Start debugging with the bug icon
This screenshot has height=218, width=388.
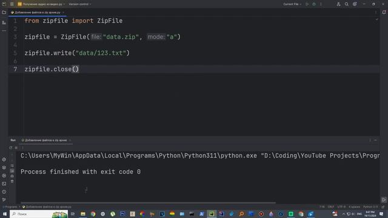point(314,4)
